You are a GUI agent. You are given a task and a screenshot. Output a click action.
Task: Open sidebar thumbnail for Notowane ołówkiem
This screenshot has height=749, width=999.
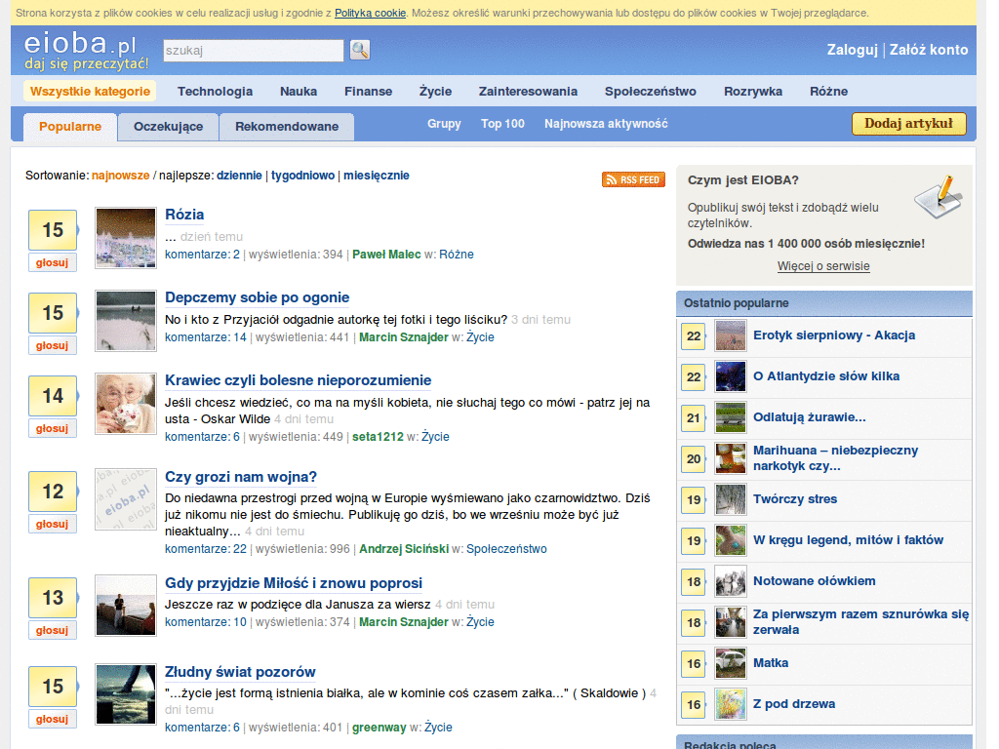730,581
